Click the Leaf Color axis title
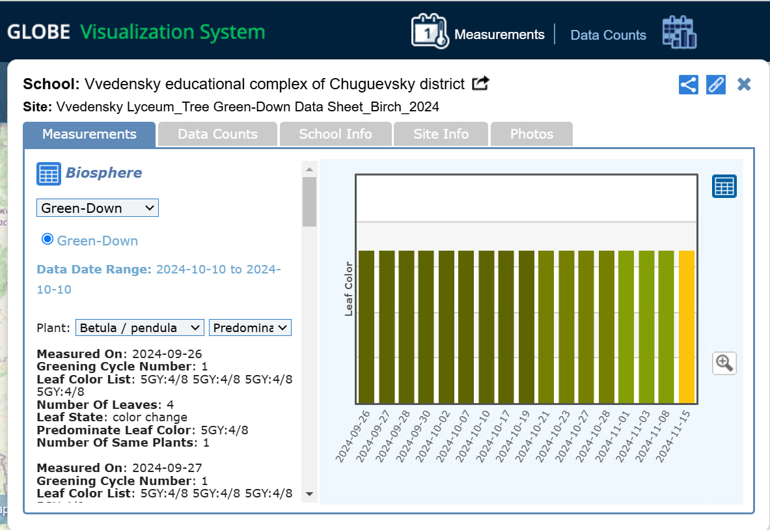This screenshot has height=530, width=770. [x=349, y=289]
